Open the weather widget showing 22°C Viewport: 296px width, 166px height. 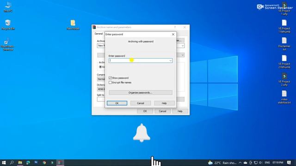[222, 163]
